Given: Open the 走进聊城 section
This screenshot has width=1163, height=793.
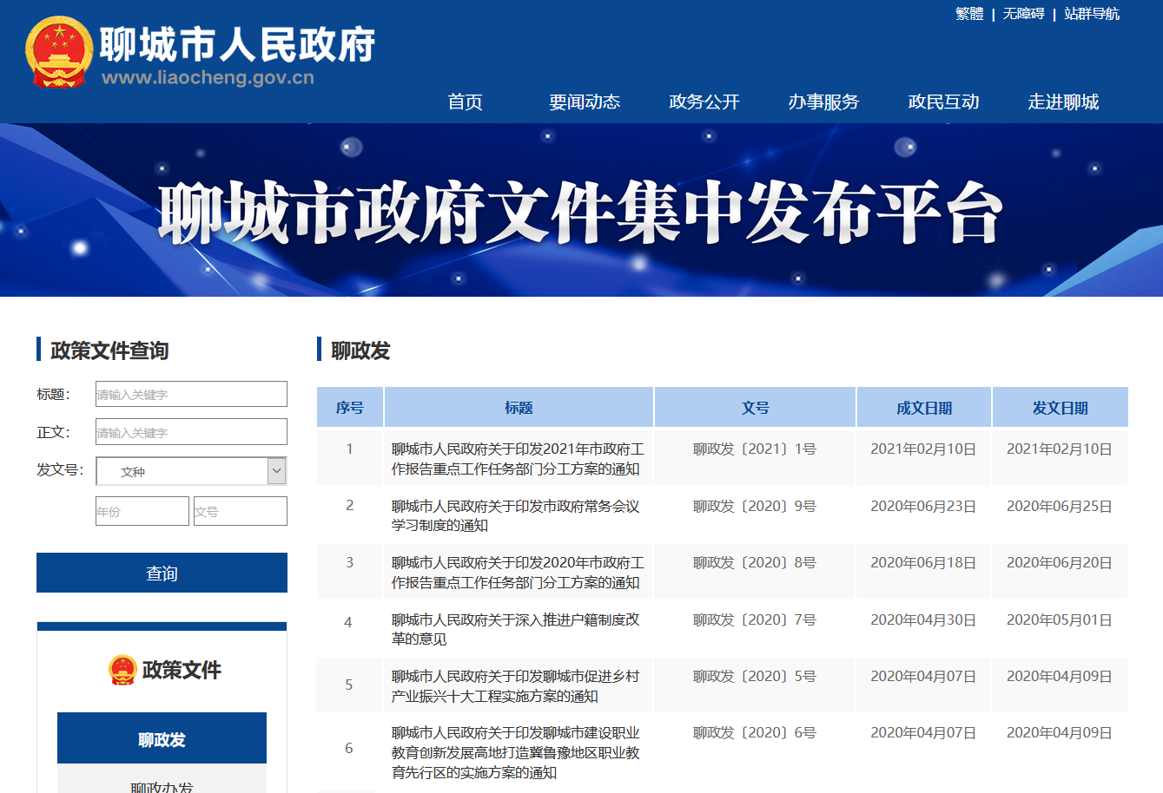Looking at the screenshot, I should point(1062,102).
